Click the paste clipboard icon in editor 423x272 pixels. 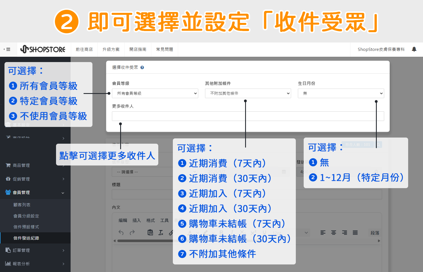click(150, 232)
